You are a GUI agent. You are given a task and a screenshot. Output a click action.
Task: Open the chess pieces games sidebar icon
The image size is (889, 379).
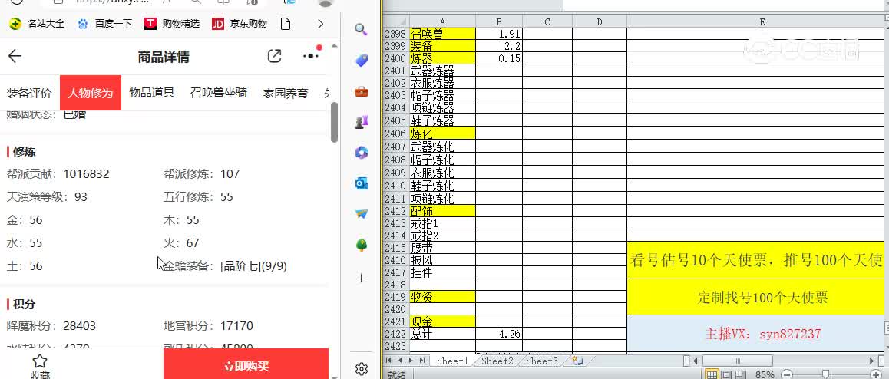[x=361, y=122]
